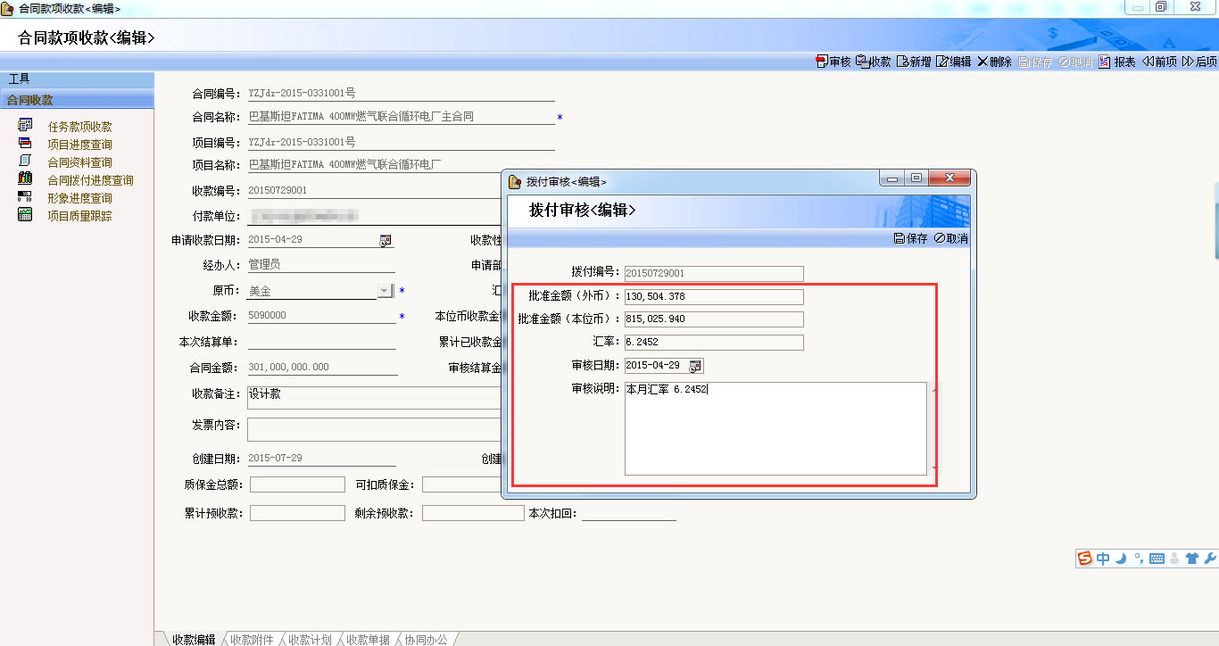Open the 申请收款日期 calendar picker
The image size is (1219, 646).
coord(386,240)
